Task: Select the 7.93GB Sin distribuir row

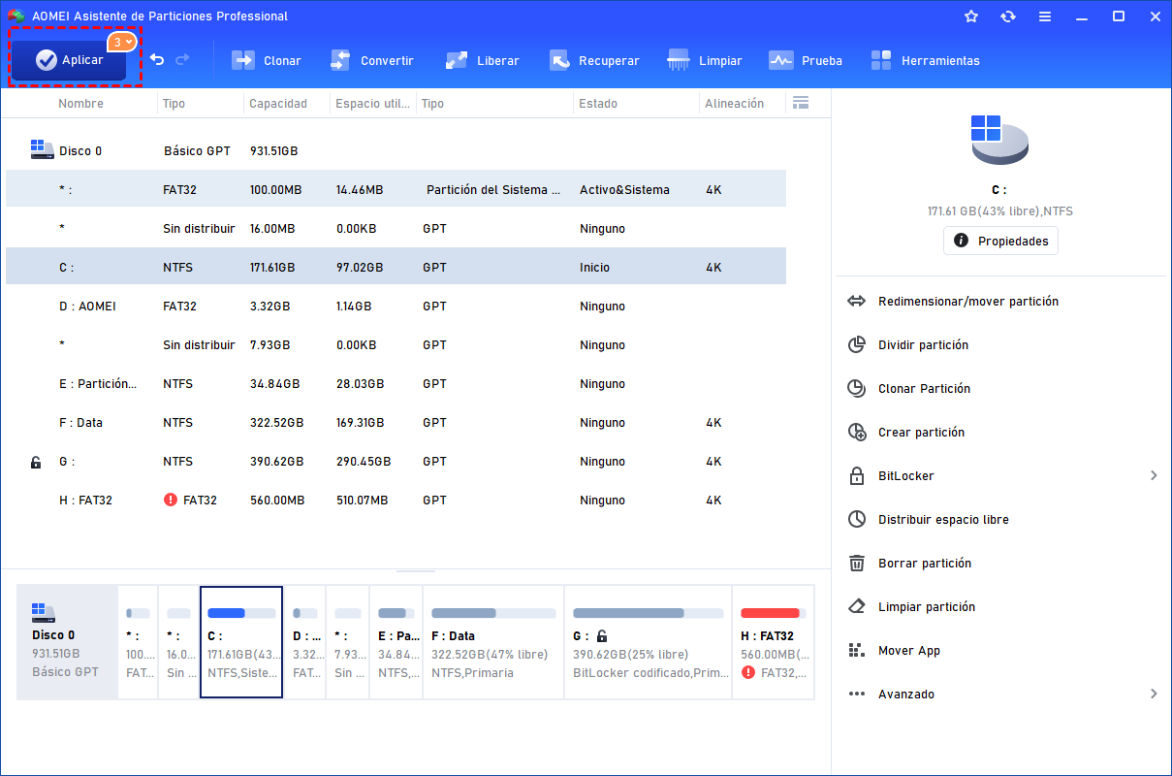Action: coord(396,345)
